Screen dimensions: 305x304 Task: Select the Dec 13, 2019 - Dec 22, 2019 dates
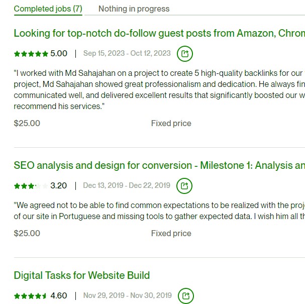[x=127, y=185]
